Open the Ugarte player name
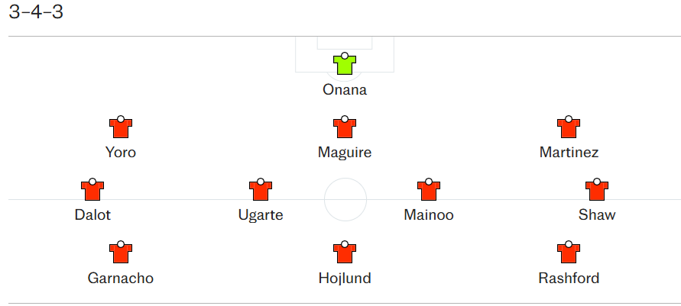Screen dimensions: 681x306 pyautogui.click(x=261, y=215)
